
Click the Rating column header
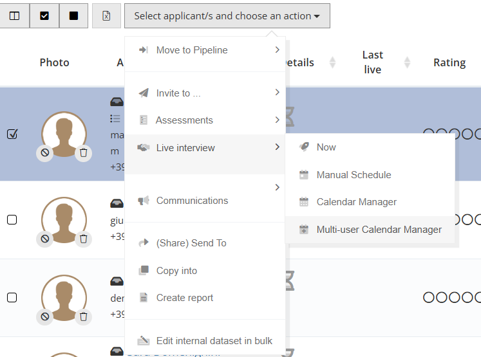pyautogui.click(x=449, y=62)
